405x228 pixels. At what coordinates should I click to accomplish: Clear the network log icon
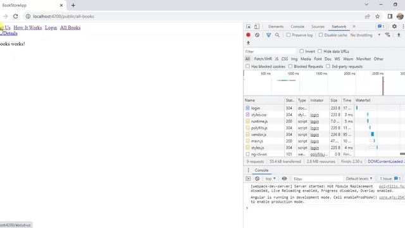(x=258, y=35)
